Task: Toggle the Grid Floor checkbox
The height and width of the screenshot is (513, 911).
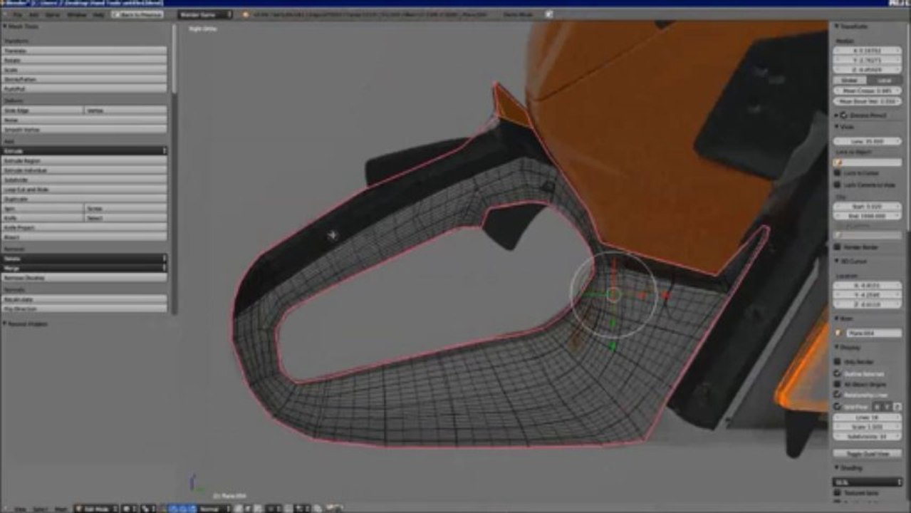Action: click(838, 406)
